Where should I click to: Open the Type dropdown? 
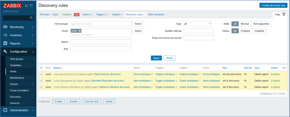pyautogui.click(x=197, y=24)
